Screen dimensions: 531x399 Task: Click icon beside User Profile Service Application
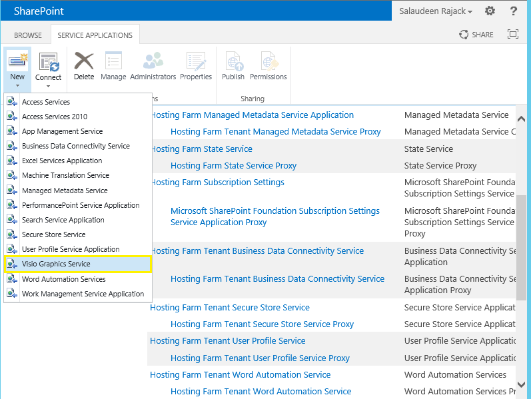coord(12,249)
